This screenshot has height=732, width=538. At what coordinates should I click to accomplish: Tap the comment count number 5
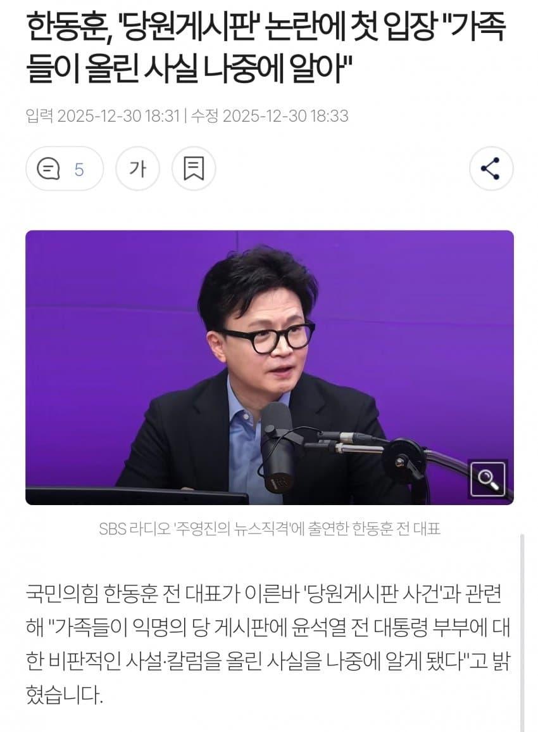pyautogui.click(x=78, y=169)
